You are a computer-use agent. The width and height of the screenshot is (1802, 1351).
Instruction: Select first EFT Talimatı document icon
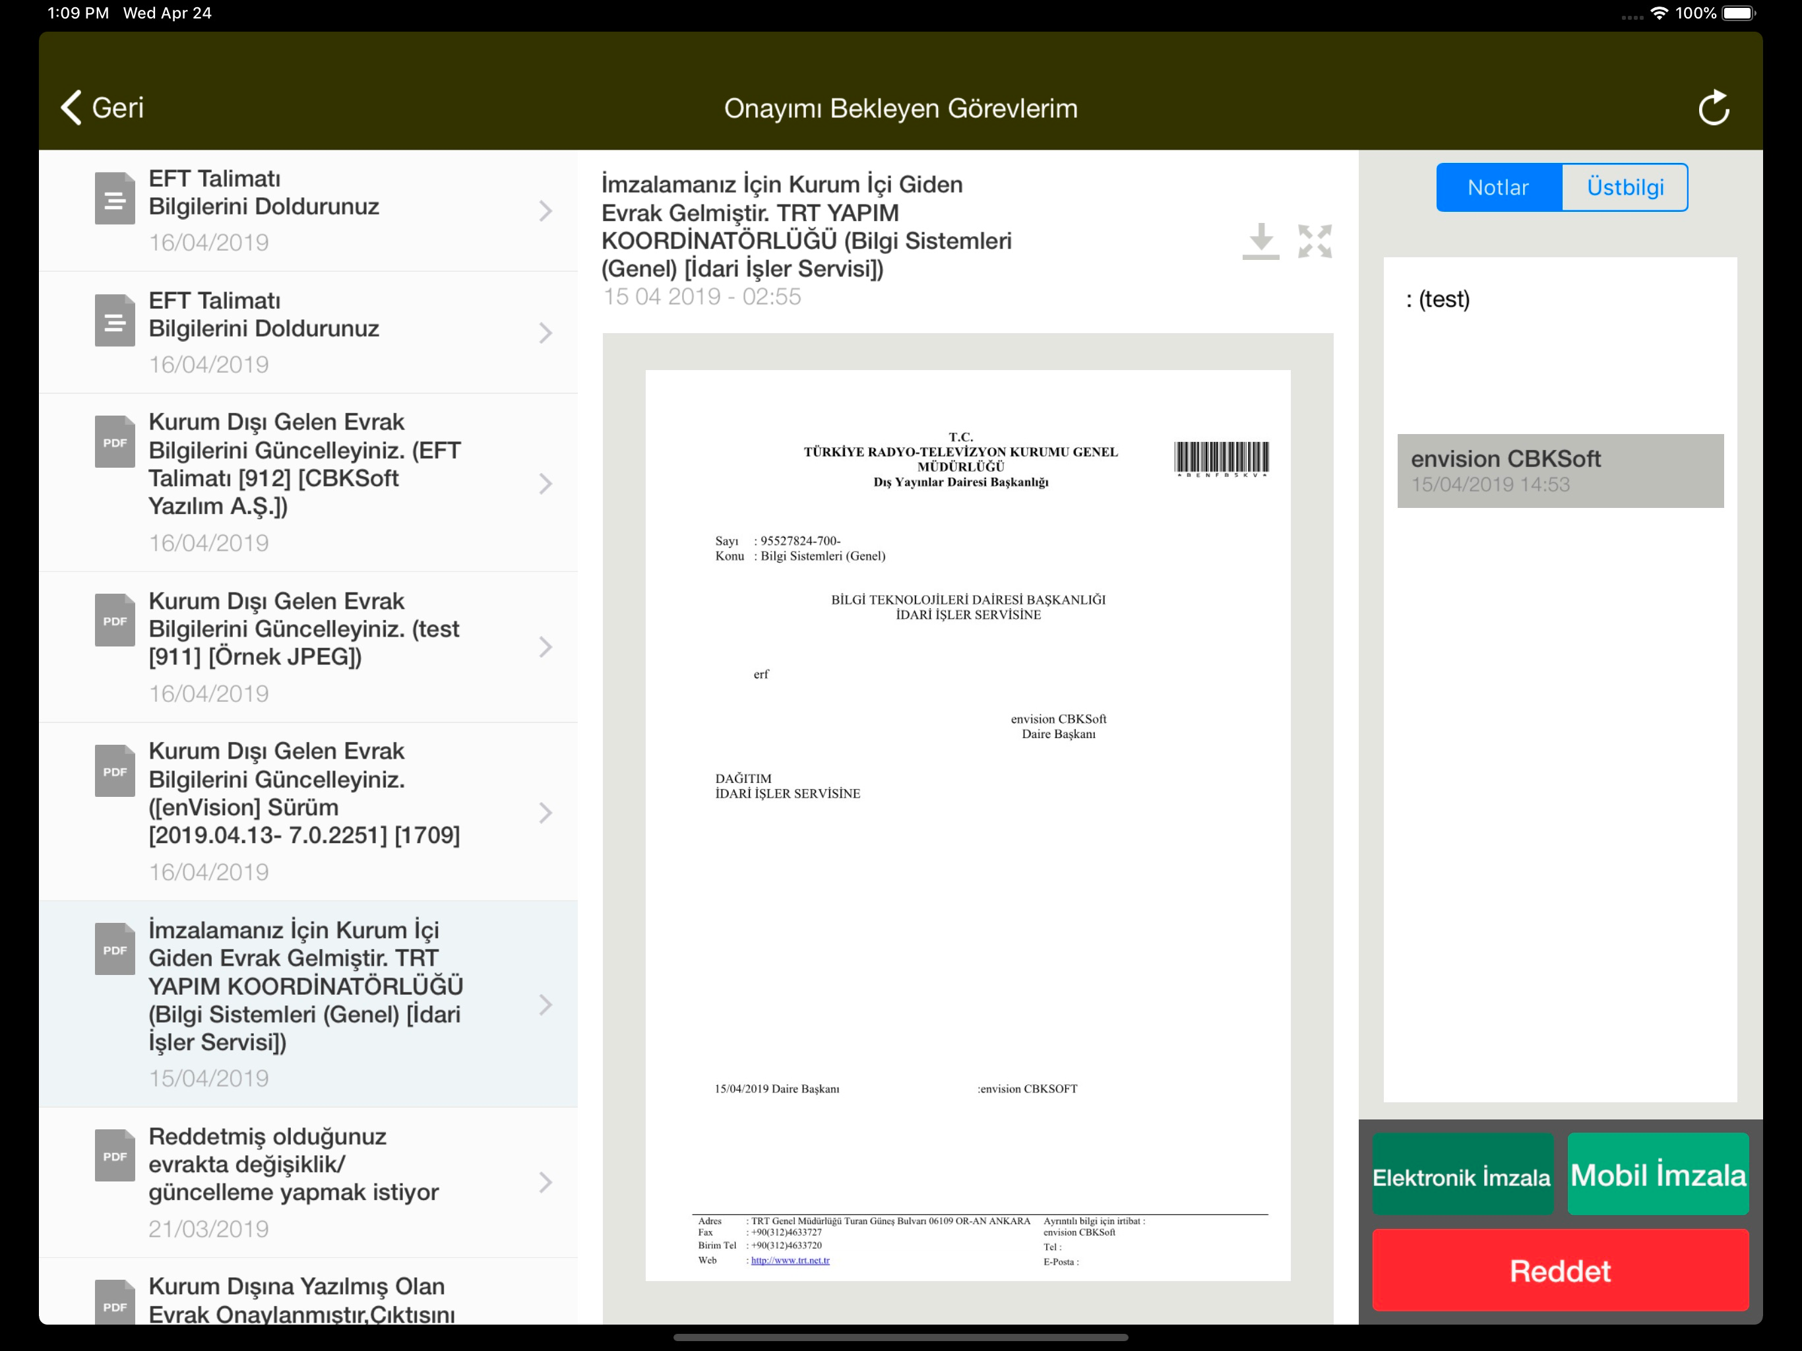(115, 198)
